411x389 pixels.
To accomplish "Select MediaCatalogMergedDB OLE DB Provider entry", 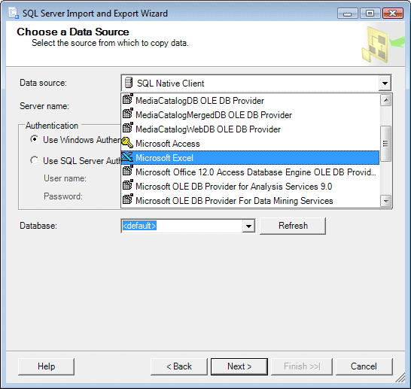I will click(250, 114).
